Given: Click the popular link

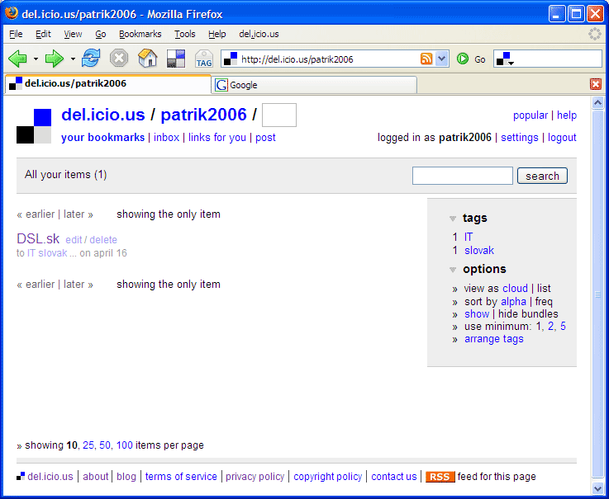Looking at the screenshot, I should click(x=530, y=115).
